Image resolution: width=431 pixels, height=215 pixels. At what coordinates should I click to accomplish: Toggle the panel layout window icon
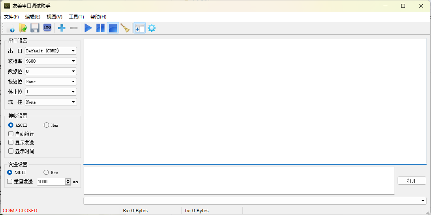pos(140,28)
